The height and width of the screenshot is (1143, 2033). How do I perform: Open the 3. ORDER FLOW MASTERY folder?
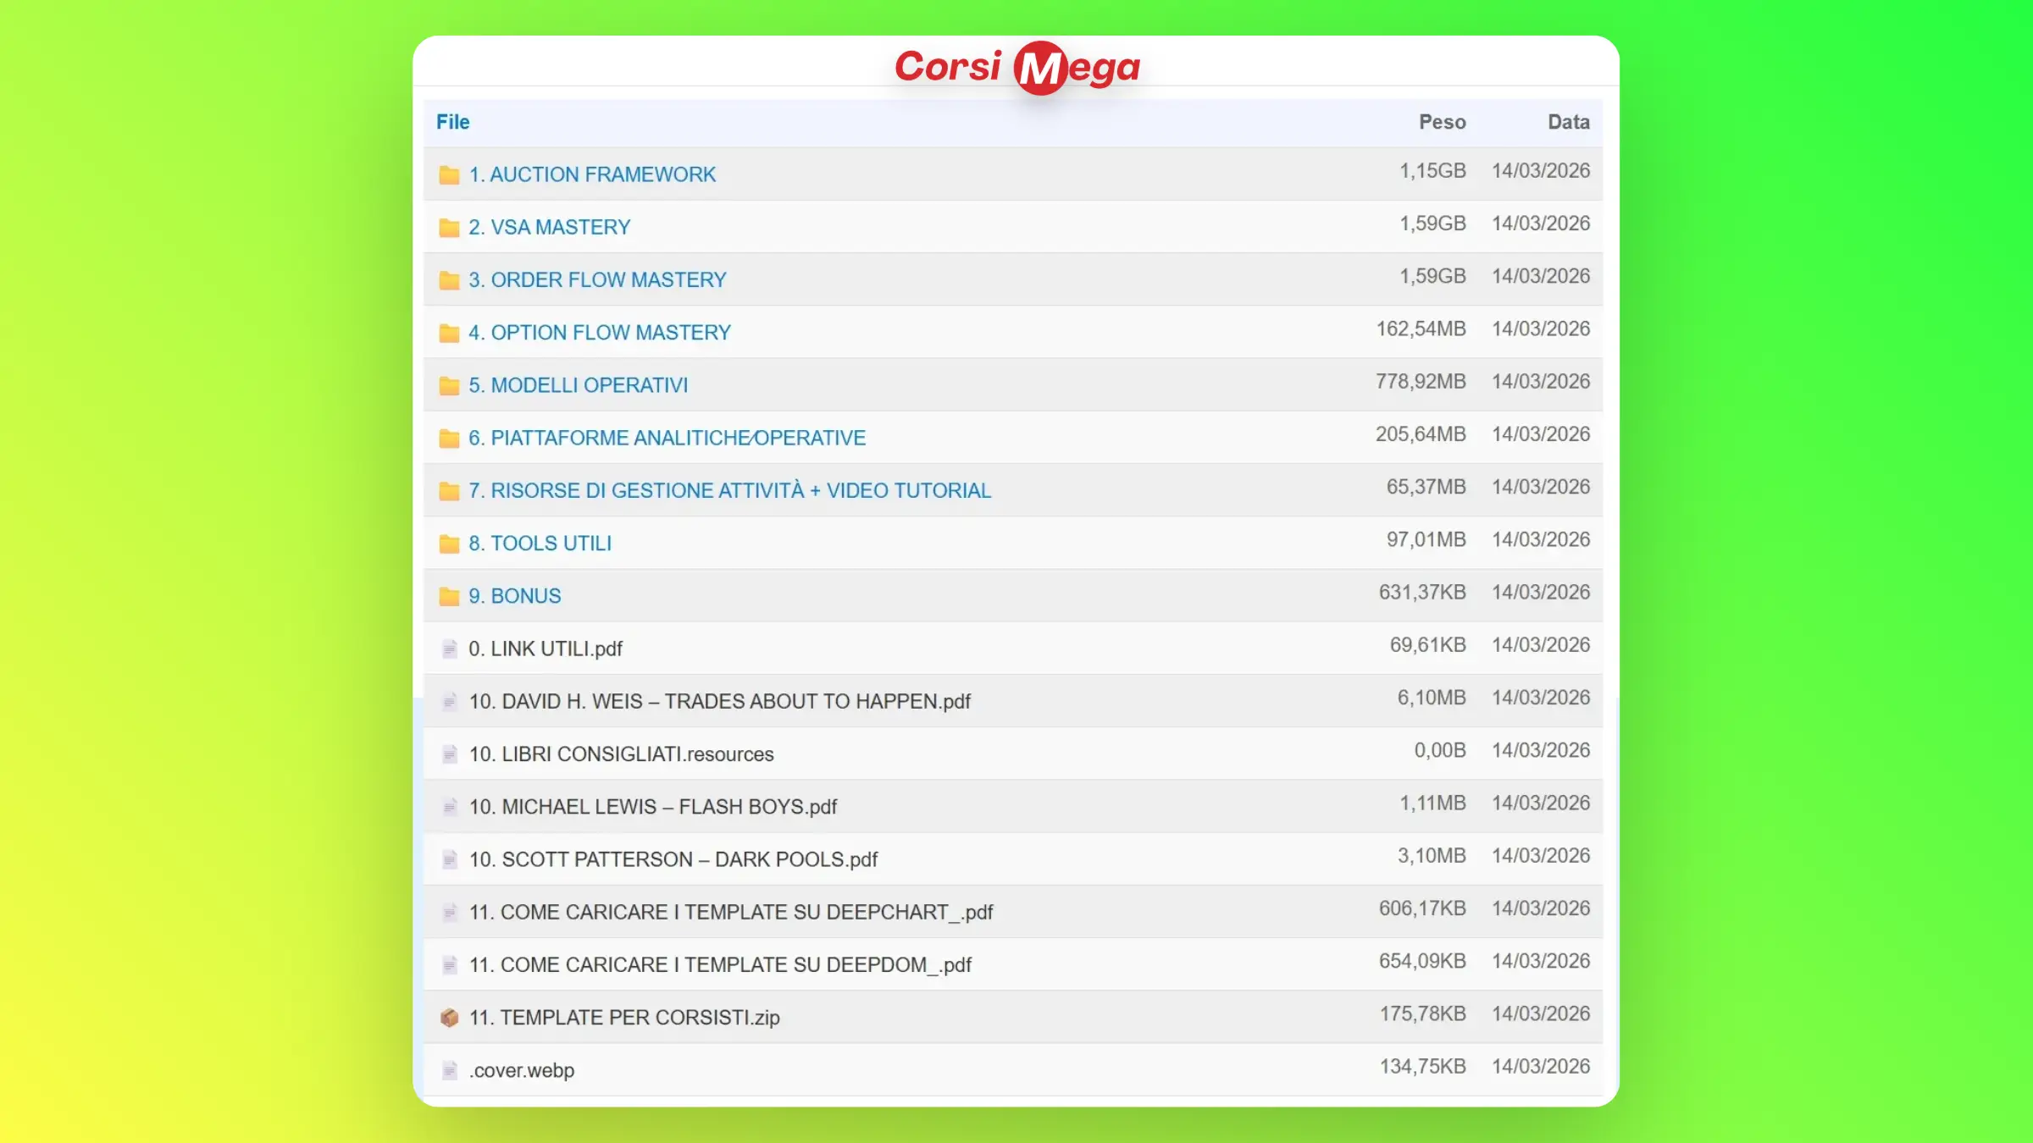point(597,280)
